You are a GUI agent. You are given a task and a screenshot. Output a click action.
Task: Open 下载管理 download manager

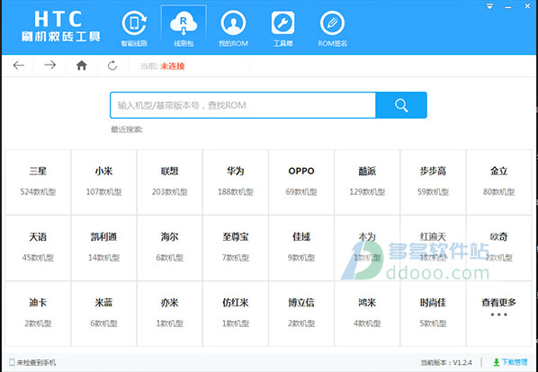(x=510, y=362)
